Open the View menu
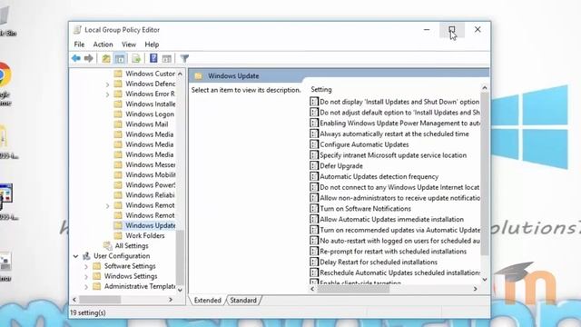Screen dimensions: 581x327 (x=129, y=45)
